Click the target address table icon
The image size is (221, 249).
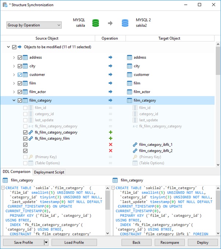pos(129,57)
